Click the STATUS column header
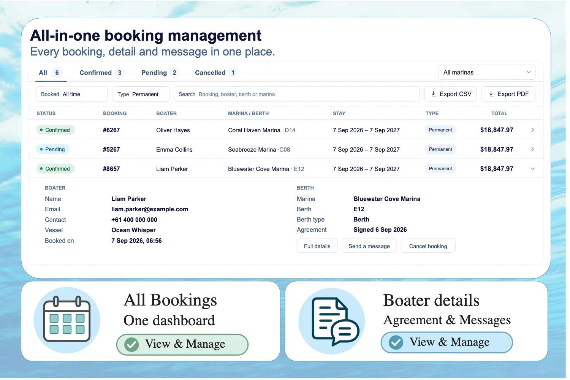 46,113
